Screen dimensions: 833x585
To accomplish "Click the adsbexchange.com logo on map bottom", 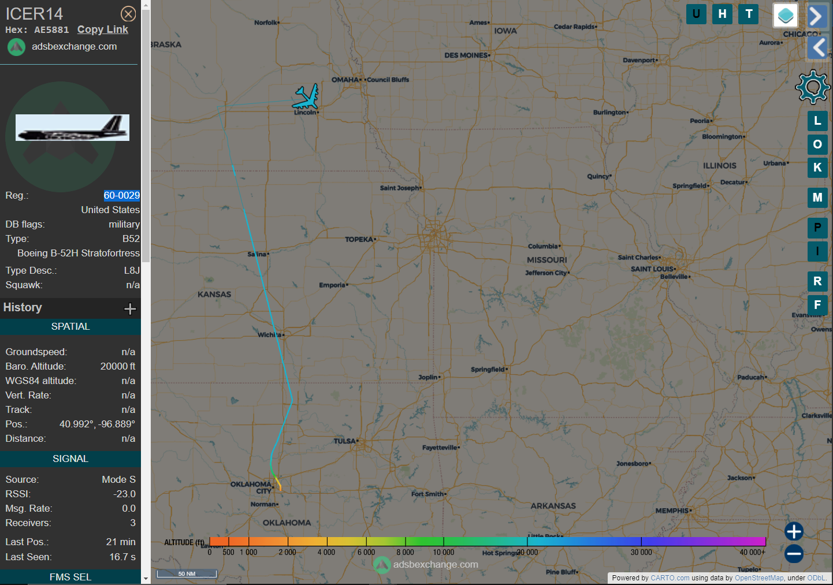I will [x=426, y=564].
